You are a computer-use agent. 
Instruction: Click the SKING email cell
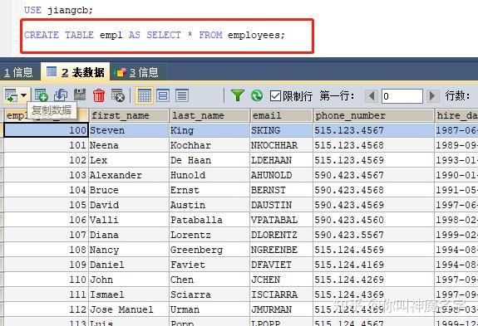coord(281,130)
